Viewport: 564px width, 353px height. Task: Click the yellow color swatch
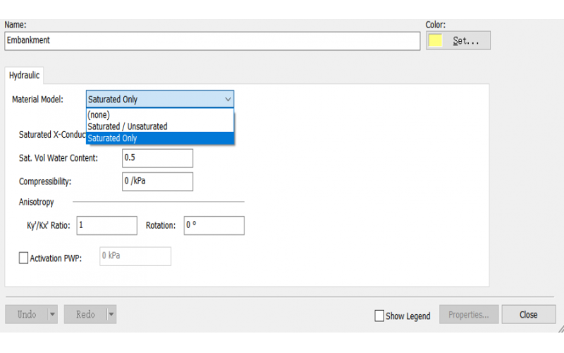pyautogui.click(x=436, y=41)
